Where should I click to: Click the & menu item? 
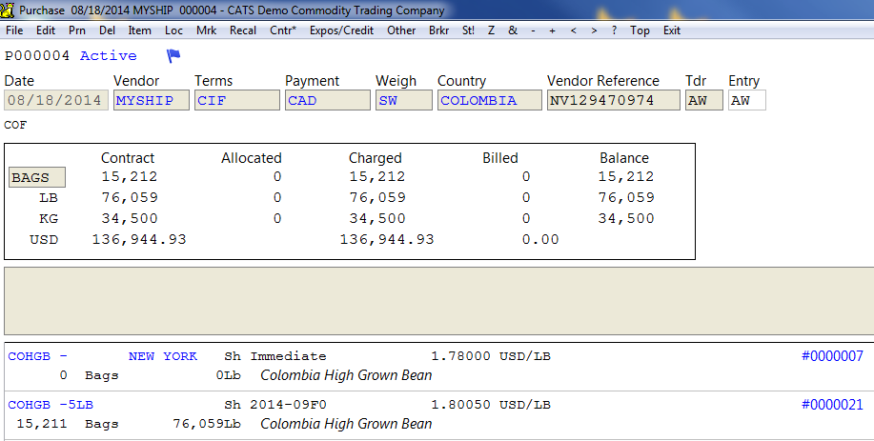(513, 30)
